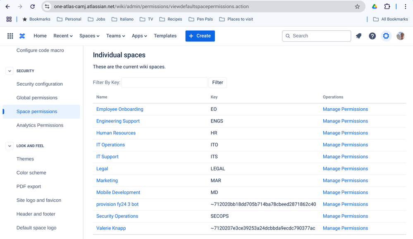Open the Recipes bookmarks folder

(x=171, y=19)
